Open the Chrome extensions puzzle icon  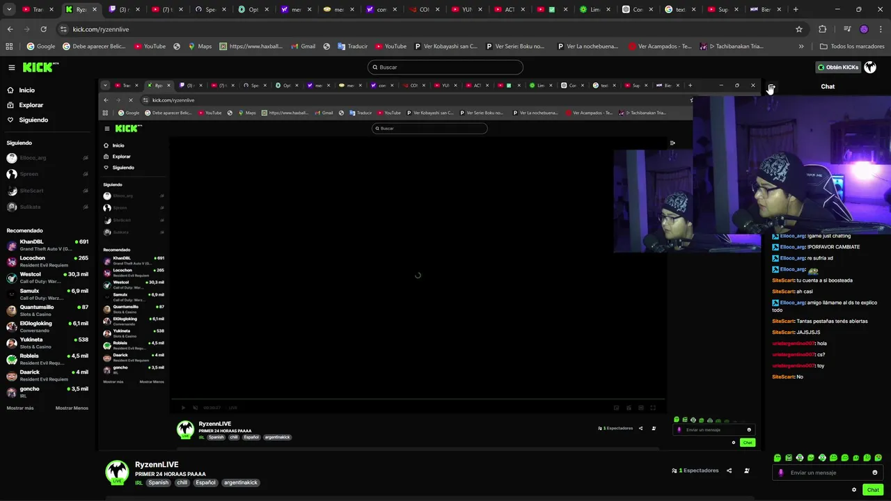click(x=822, y=29)
